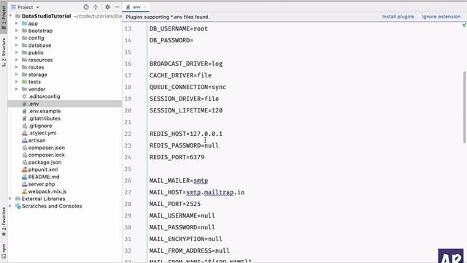
Task: Click the MAIL_FROM_ADDRESS=null line
Action: 190,251
